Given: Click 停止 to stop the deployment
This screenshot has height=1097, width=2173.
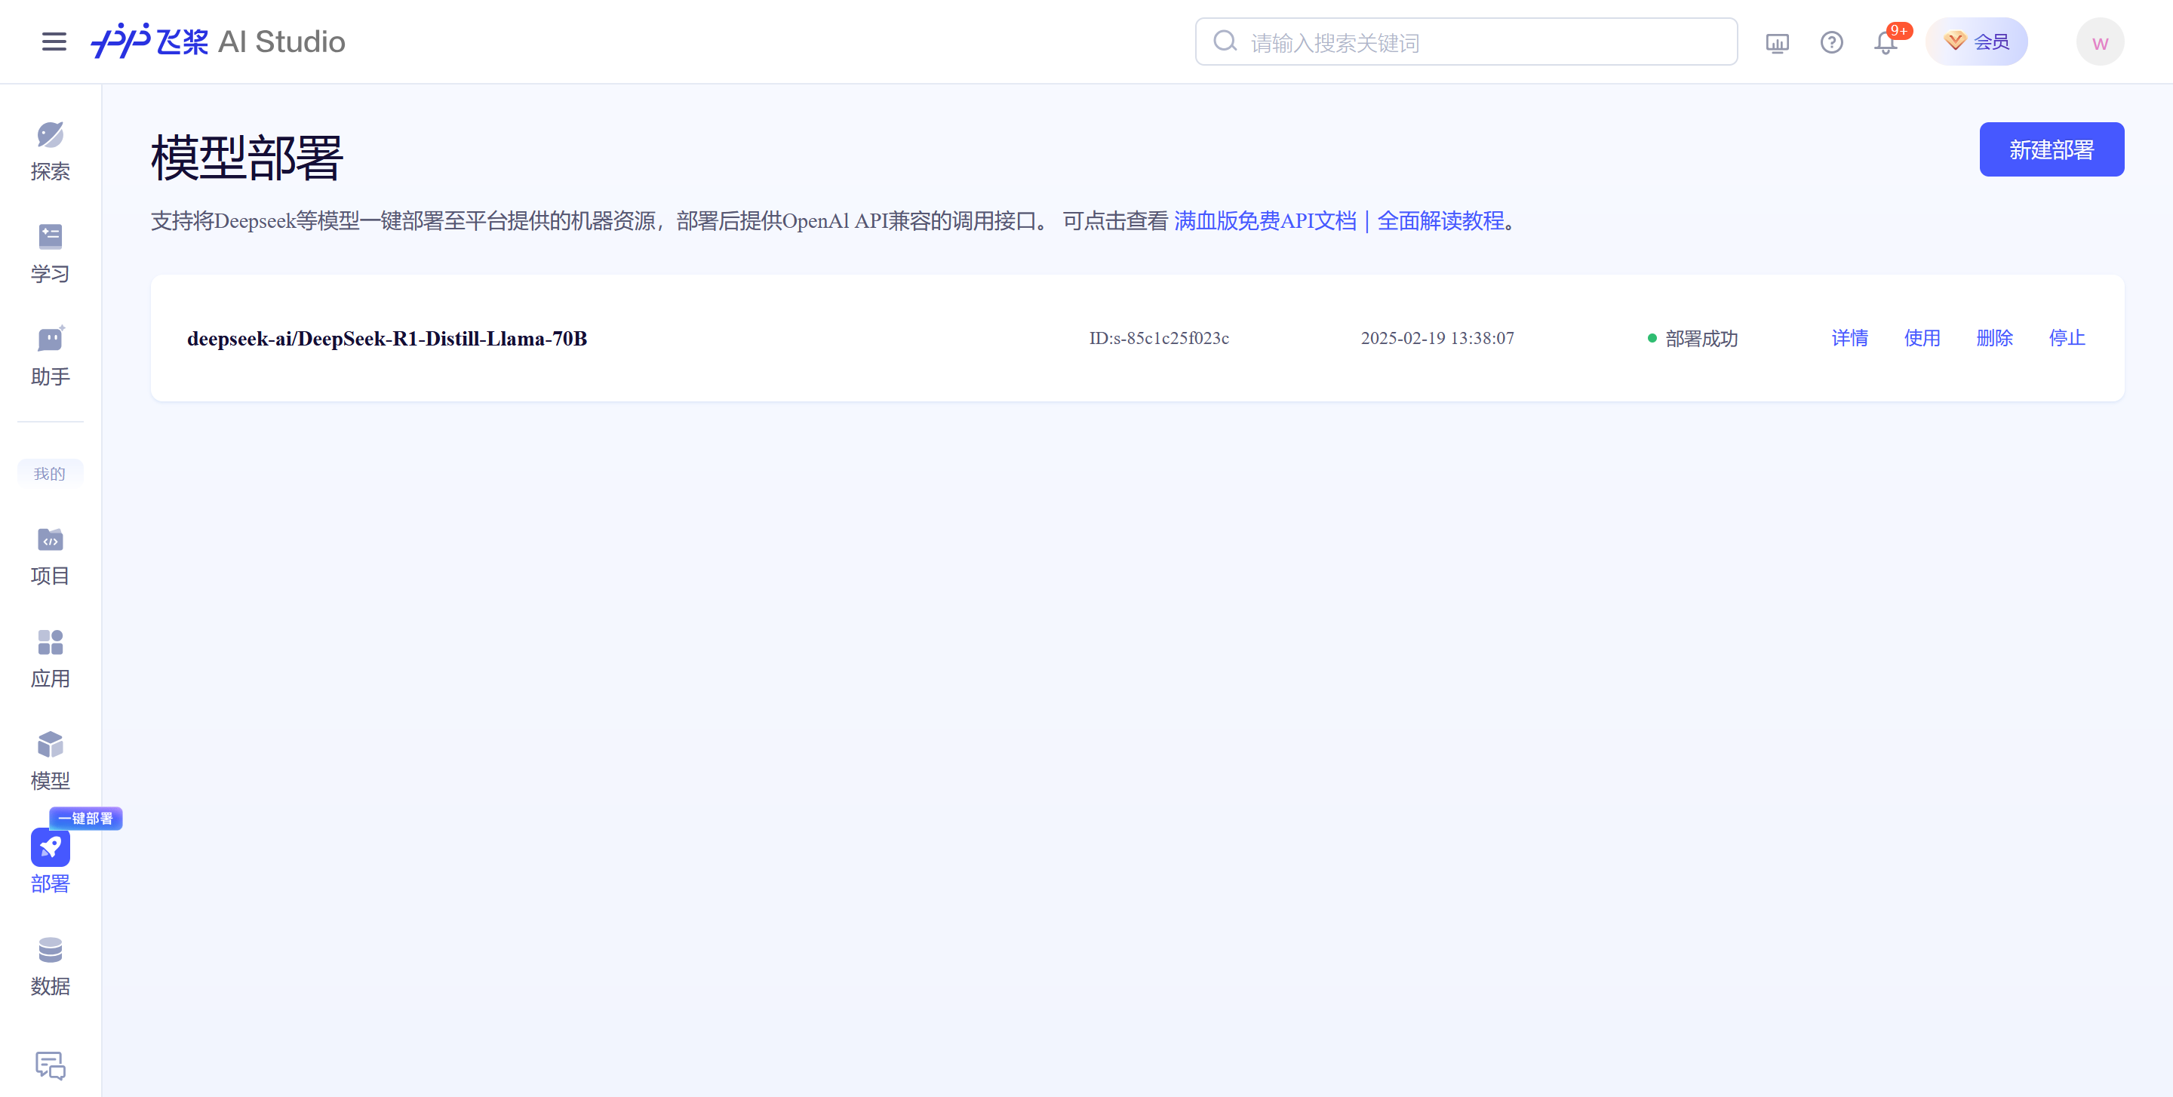Looking at the screenshot, I should point(2067,338).
